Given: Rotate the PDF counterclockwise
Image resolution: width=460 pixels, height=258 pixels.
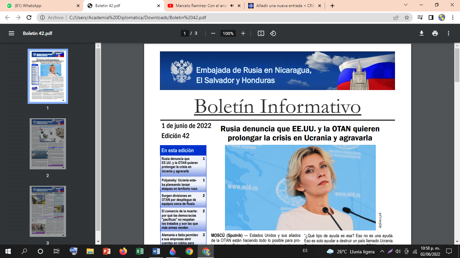Looking at the screenshot, I should coord(273,33).
